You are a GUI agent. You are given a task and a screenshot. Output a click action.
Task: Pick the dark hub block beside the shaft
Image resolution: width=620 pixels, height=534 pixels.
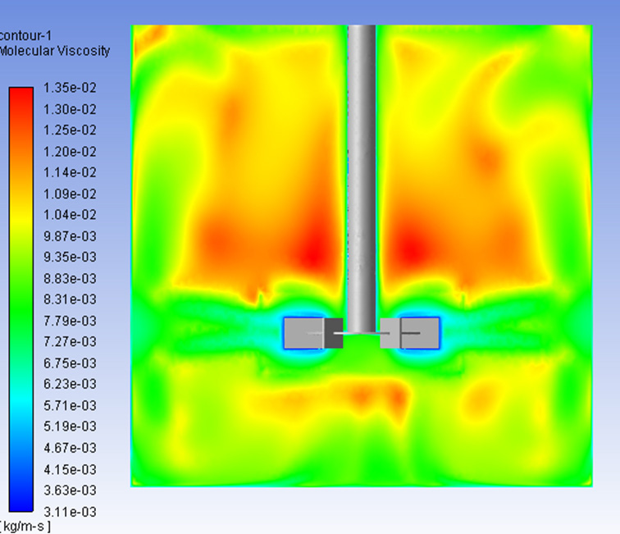point(334,333)
